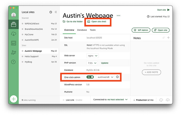Pin the Notes panel

pos(164,38)
